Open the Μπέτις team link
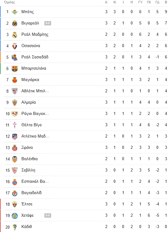This screenshot has width=168, height=232. [x=28, y=12]
